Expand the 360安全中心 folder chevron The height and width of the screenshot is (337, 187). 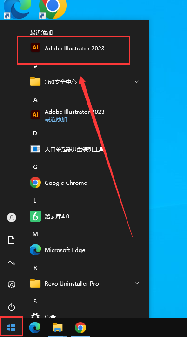pos(137,82)
